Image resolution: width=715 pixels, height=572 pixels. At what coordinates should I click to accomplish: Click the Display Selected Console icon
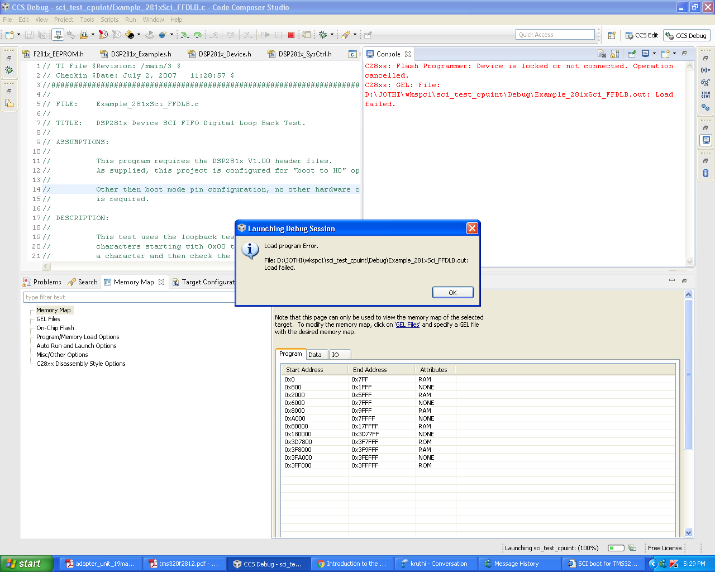coord(646,54)
